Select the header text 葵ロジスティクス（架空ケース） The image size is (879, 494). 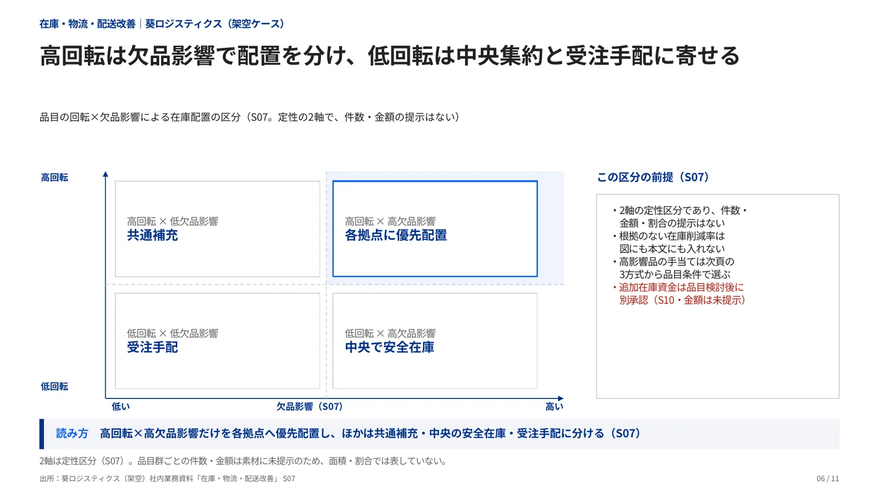pyautogui.click(x=216, y=24)
